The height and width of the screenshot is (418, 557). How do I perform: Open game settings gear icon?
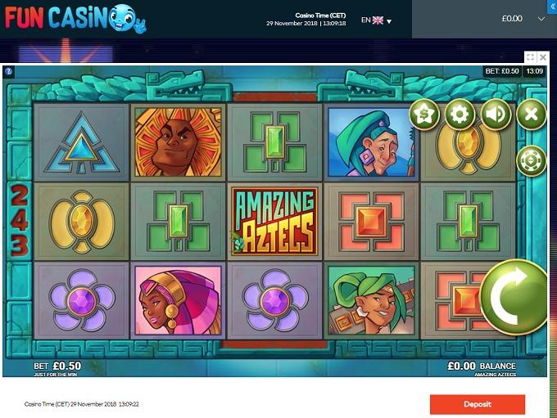(460, 115)
